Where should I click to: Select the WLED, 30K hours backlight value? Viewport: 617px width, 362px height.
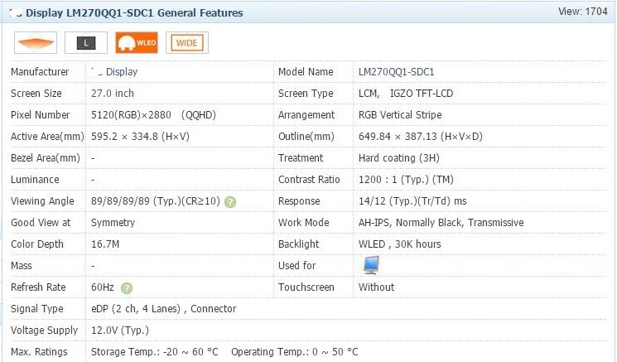[x=399, y=244]
